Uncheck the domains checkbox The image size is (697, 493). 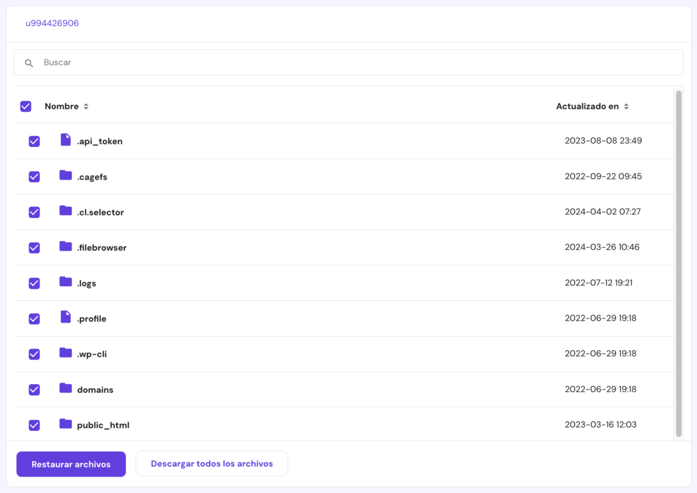coord(34,389)
